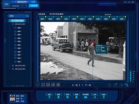Screen dimensions: 139x104
Task: Toggle fullscreen video view icon
Action: pos(38,85)
